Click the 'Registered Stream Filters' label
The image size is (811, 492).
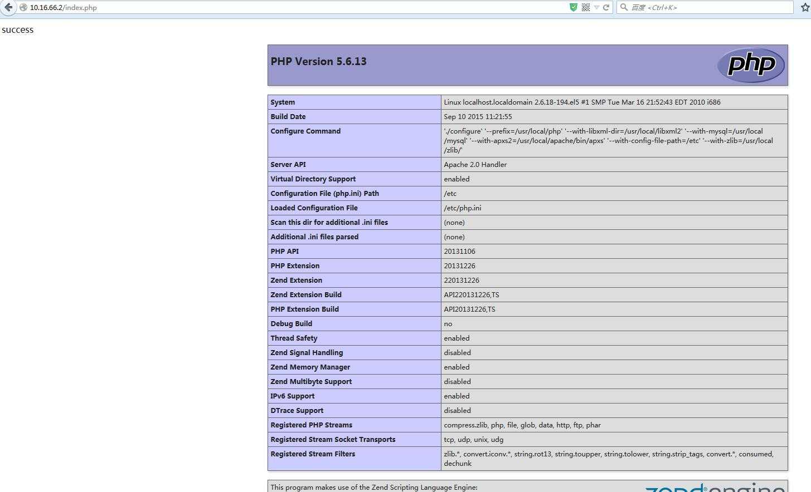pos(313,454)
